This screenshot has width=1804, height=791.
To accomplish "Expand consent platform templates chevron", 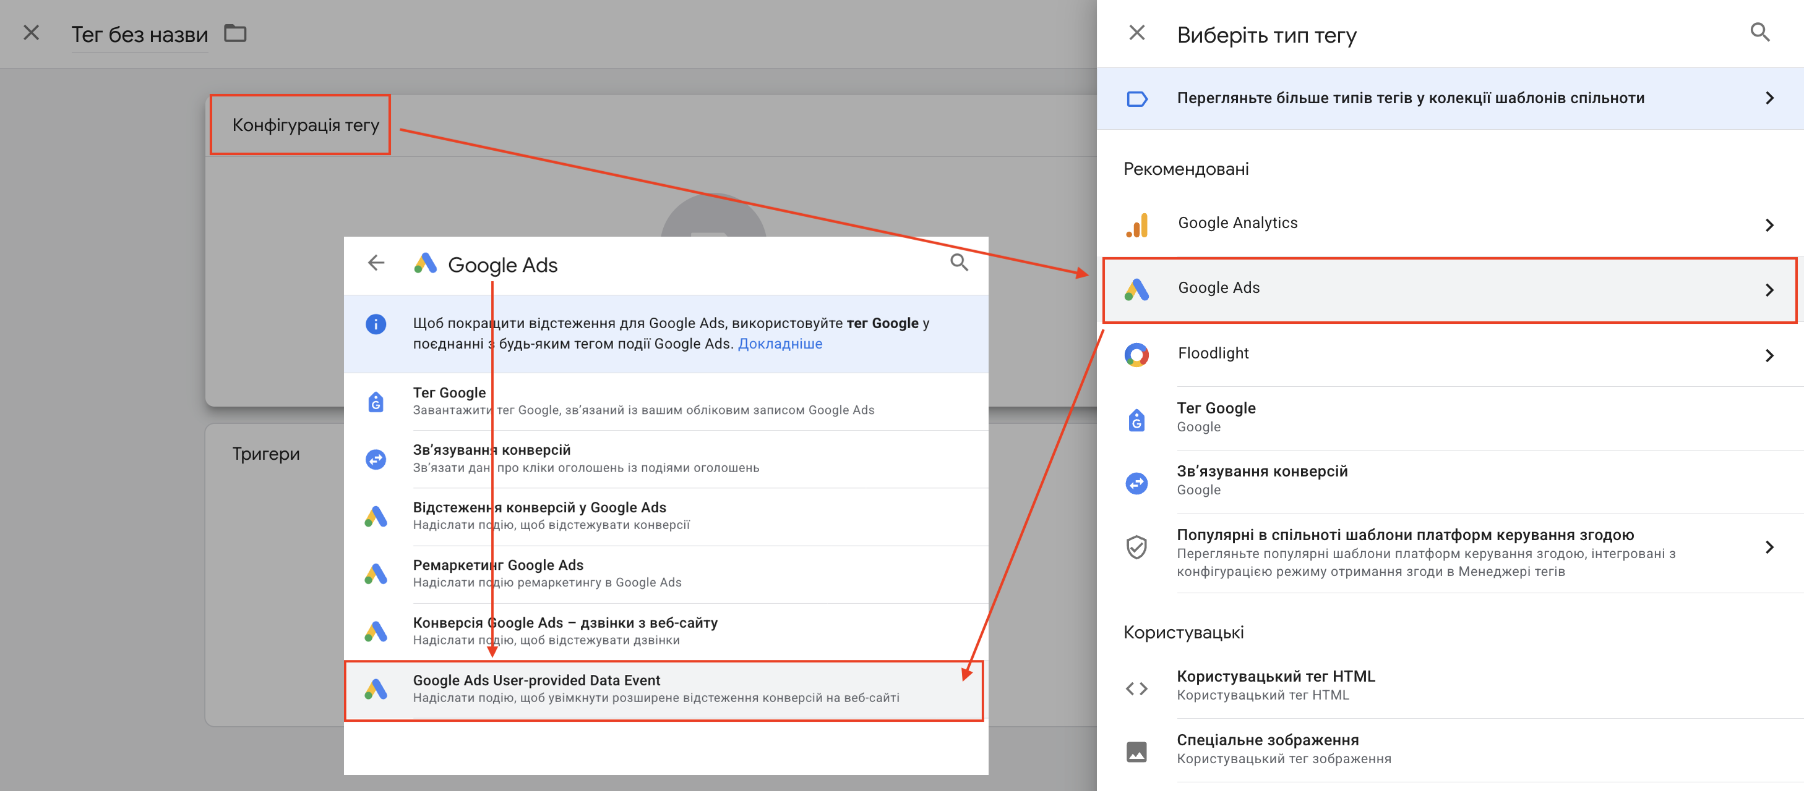I will click(x=1770, y=547).
